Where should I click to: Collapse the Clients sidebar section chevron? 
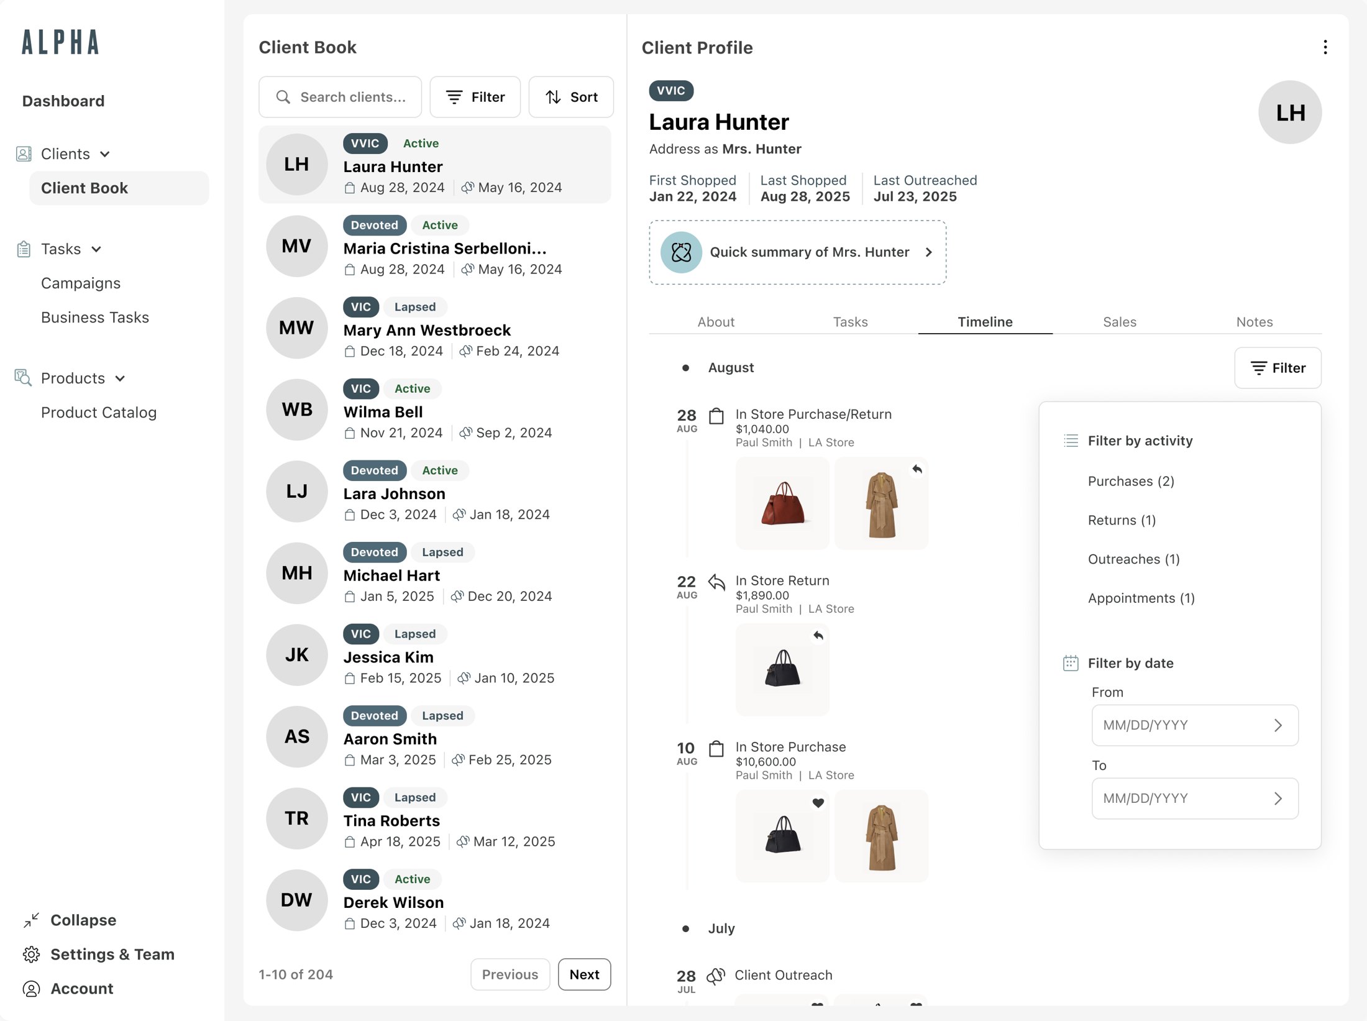click(105, 154)
